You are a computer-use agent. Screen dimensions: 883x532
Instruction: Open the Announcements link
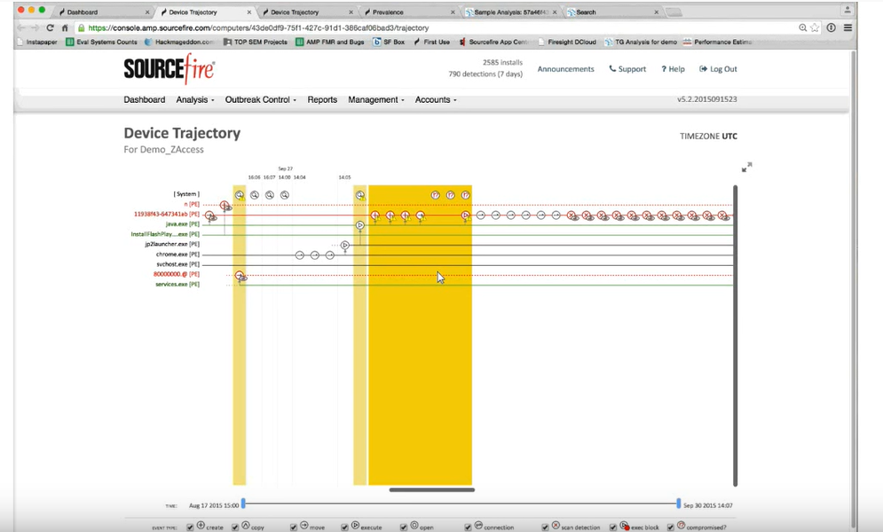tap(565, 68)
